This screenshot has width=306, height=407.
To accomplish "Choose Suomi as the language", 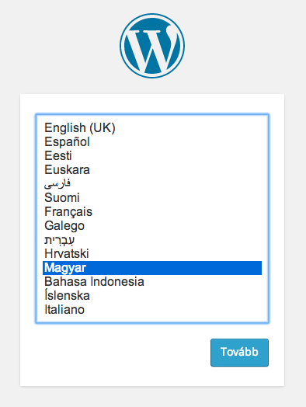I will [62, 198].
